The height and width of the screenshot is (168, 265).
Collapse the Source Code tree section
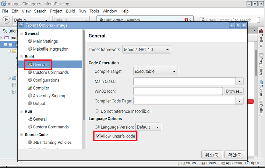coord(21,135)
